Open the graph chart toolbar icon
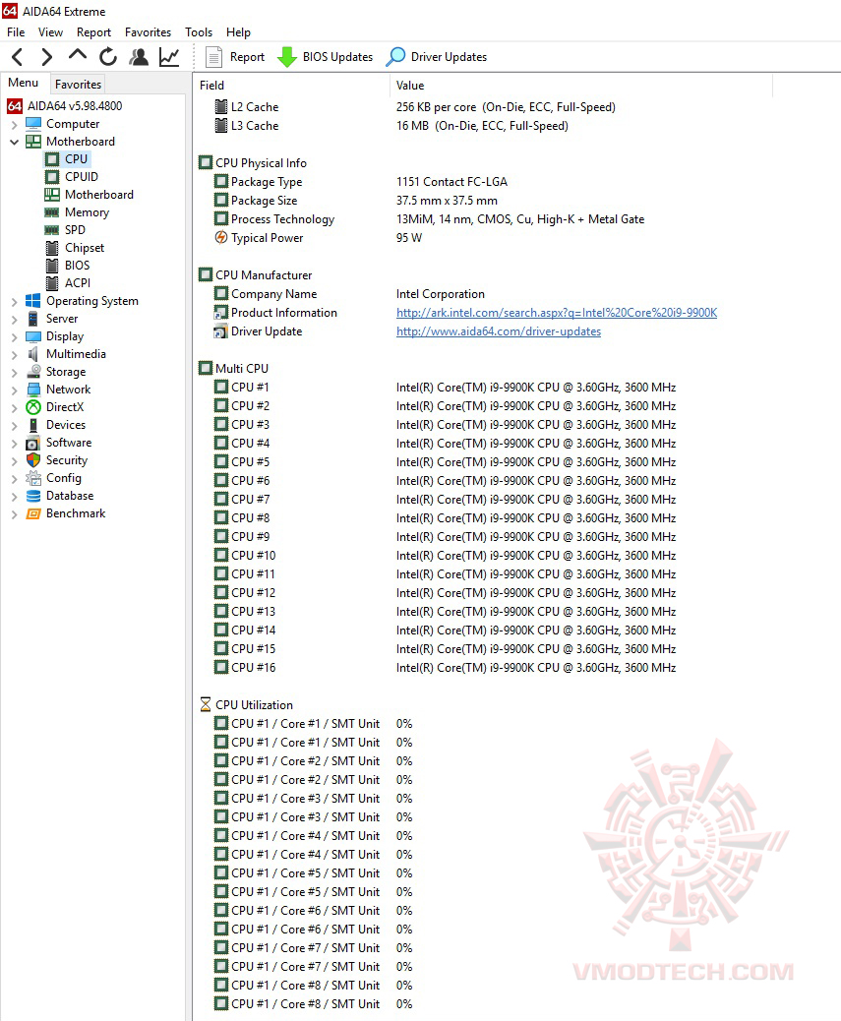This screenshot has height=1021, width=841. 169,57
